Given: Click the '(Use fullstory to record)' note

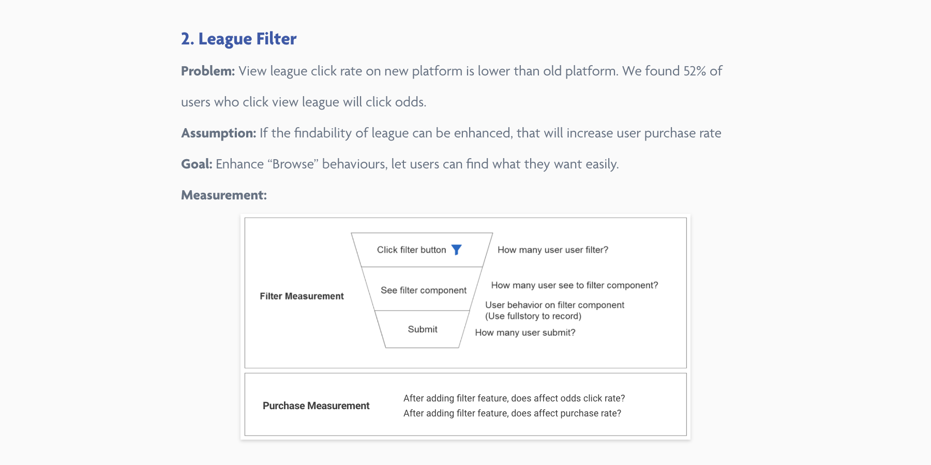Looking at the screenshot, I should point(533,316).
